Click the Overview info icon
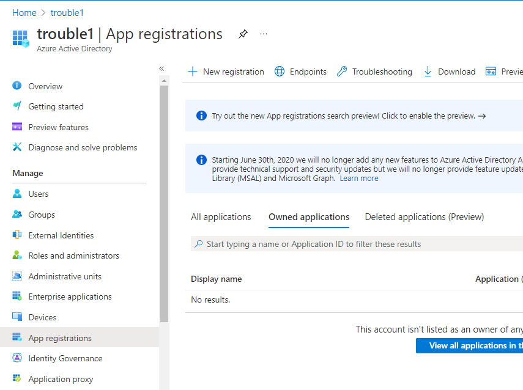 pyautogui.click(x=17, y=86)
